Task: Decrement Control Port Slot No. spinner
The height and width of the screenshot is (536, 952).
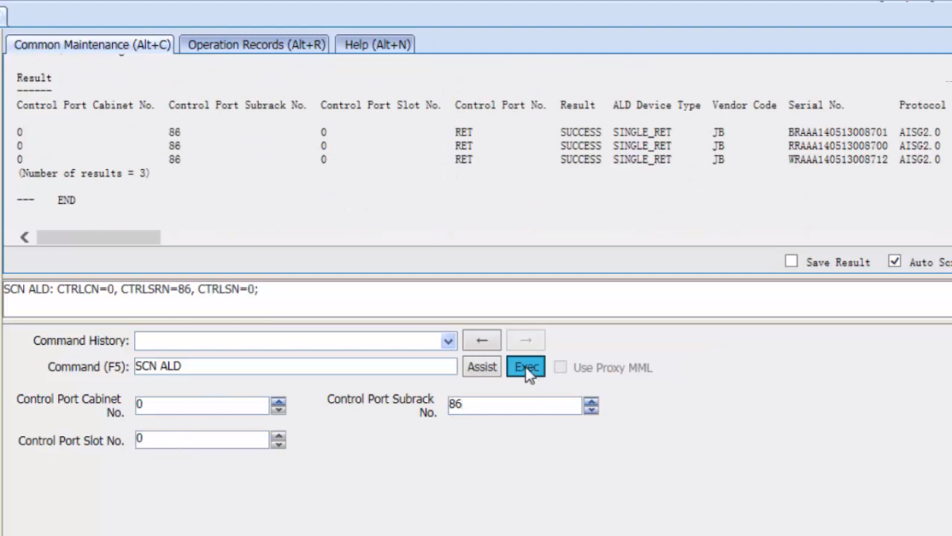Action: tap(278, 444)
